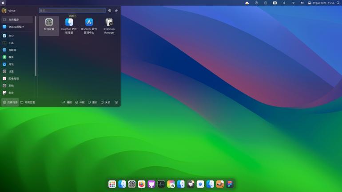
Task: Open the volume control in top panel
Action: tap(302, 3)
